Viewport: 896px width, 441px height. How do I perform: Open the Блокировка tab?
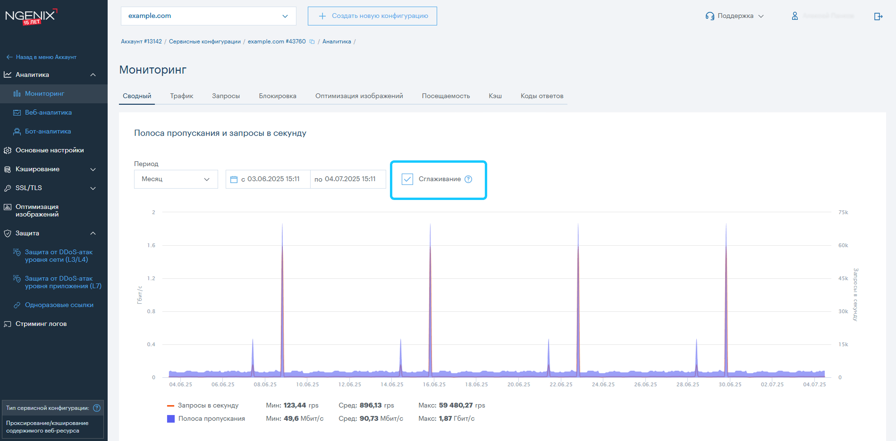278,96
